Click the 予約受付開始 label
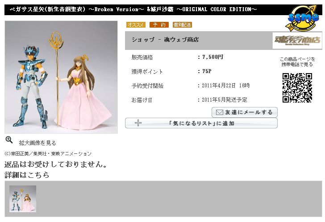The width and height of the screenshot is (325, 222). pos(147,86)
